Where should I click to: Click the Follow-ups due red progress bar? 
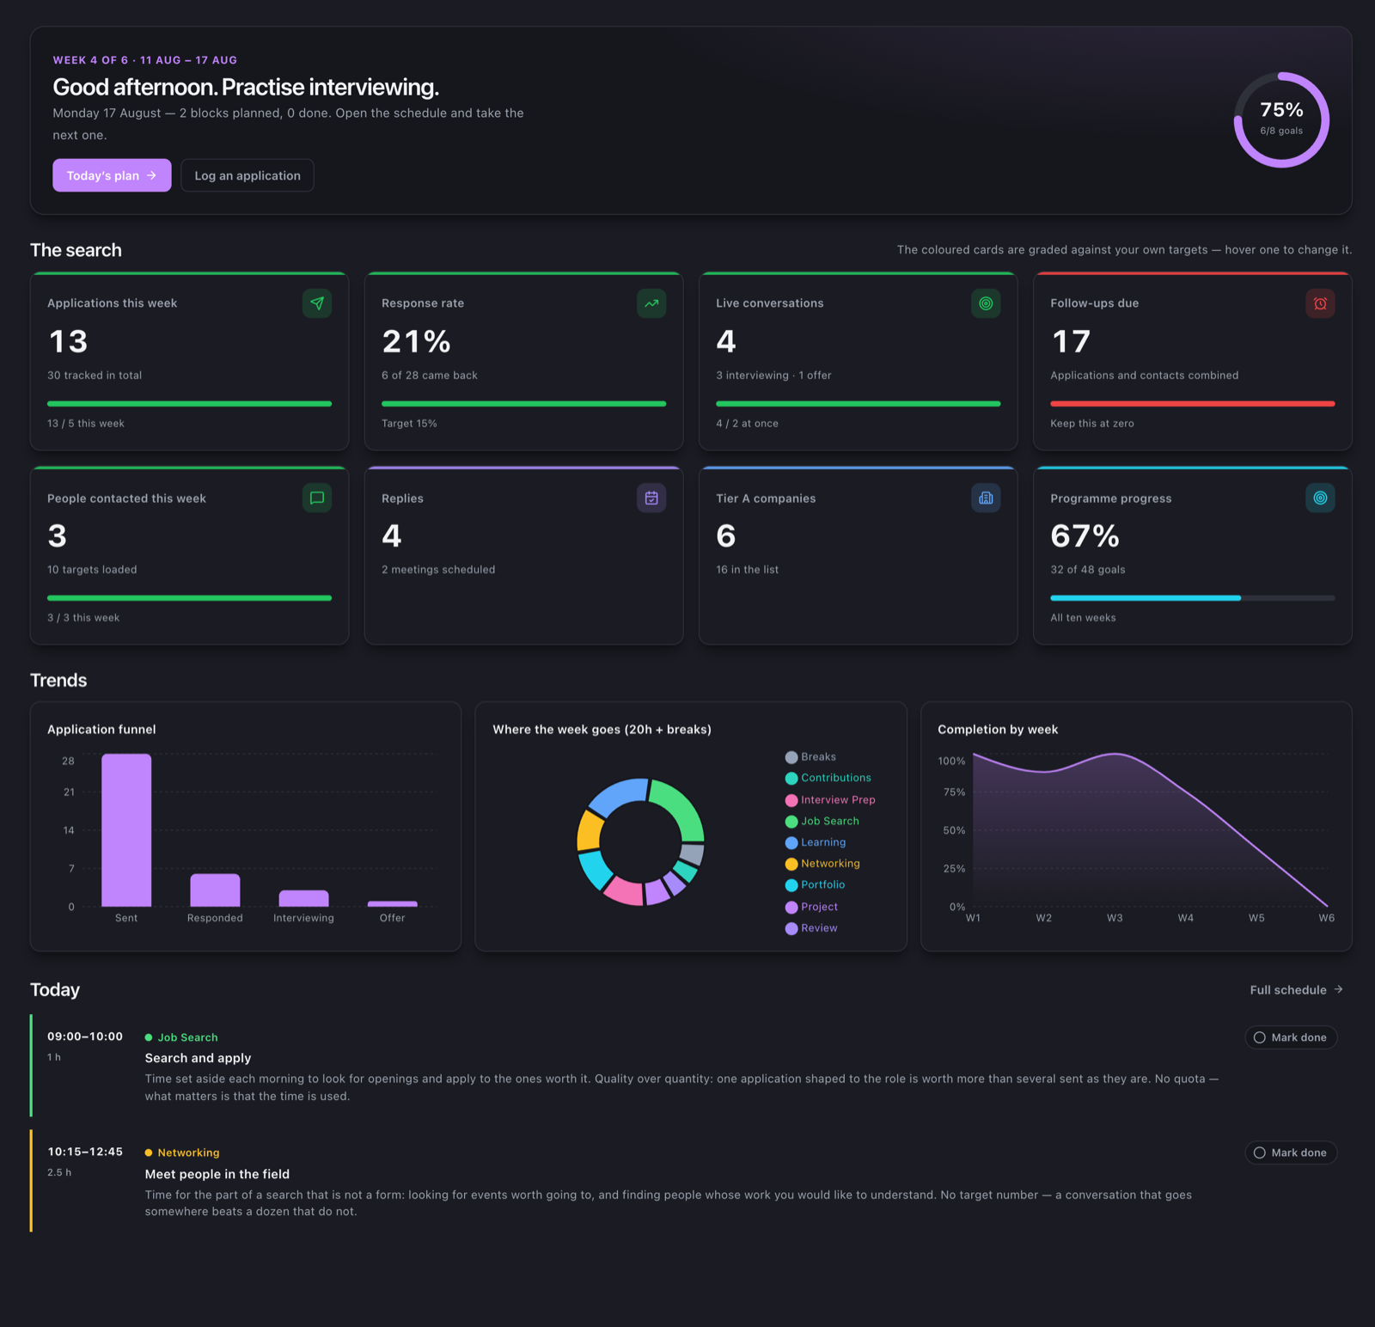click(1192, 403)
